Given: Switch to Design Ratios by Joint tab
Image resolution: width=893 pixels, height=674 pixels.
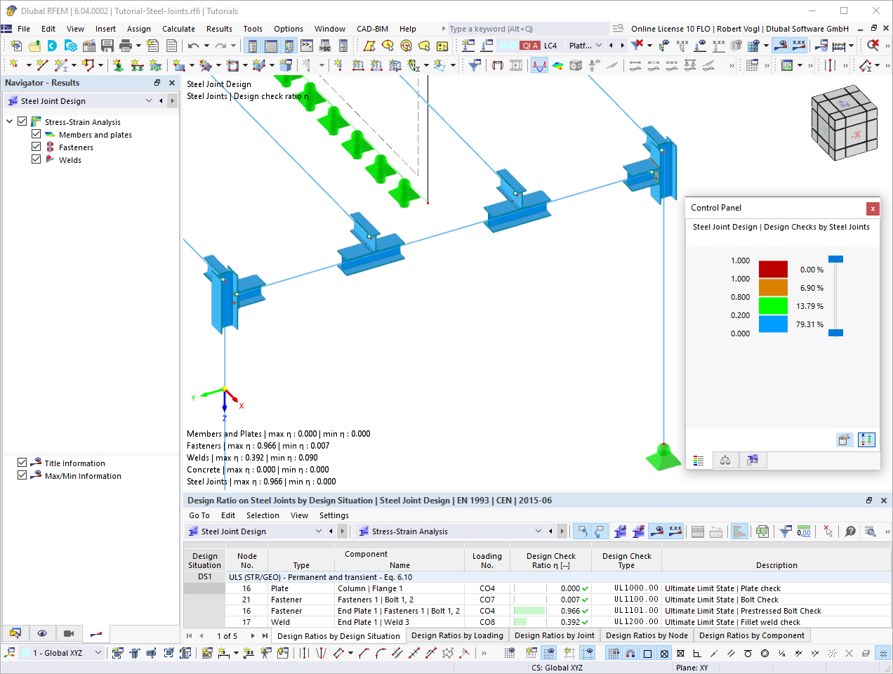Looking at the screenshot, I should (555, 635).
